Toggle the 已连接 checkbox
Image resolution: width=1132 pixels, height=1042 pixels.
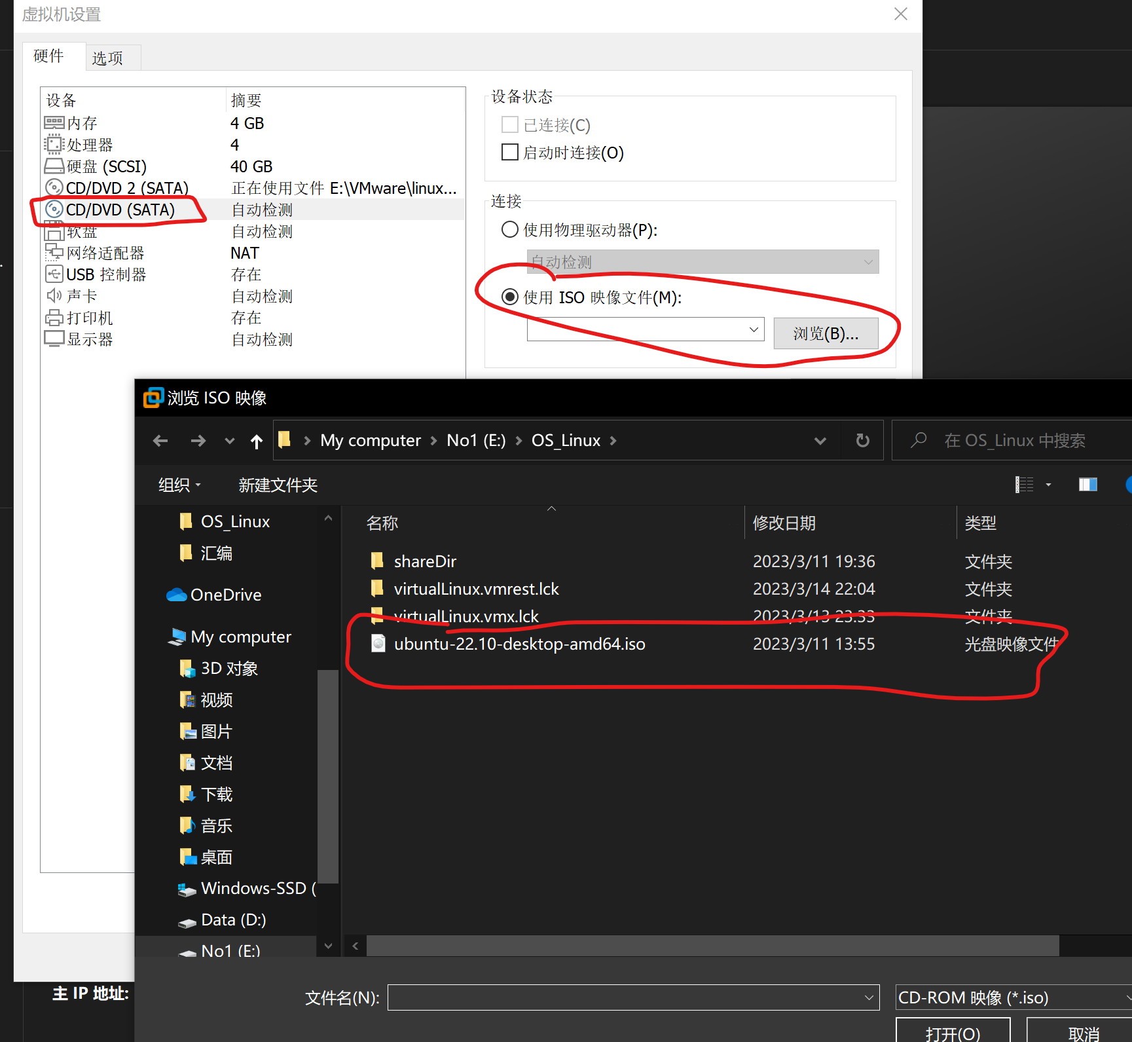tap(509, 124)
